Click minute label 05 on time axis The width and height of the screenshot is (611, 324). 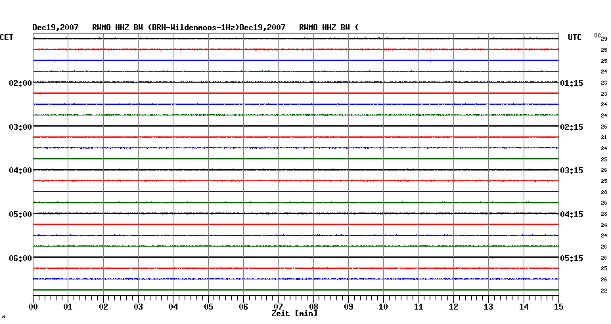pyautogui.click(x=208, y=307)
